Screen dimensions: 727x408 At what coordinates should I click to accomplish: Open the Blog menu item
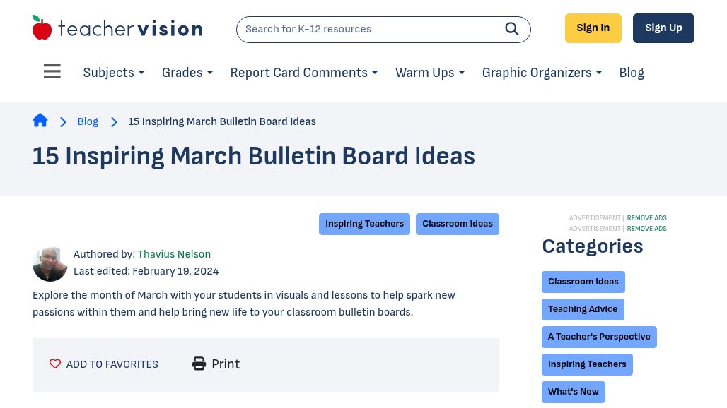[x=632, y=73]
